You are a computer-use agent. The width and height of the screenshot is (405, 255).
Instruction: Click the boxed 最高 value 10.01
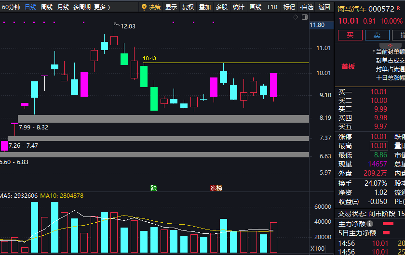point(379,146)
